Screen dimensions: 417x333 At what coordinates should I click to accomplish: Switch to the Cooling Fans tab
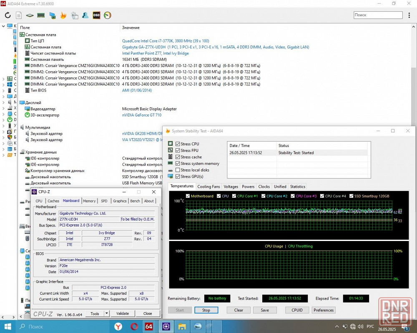208,186
